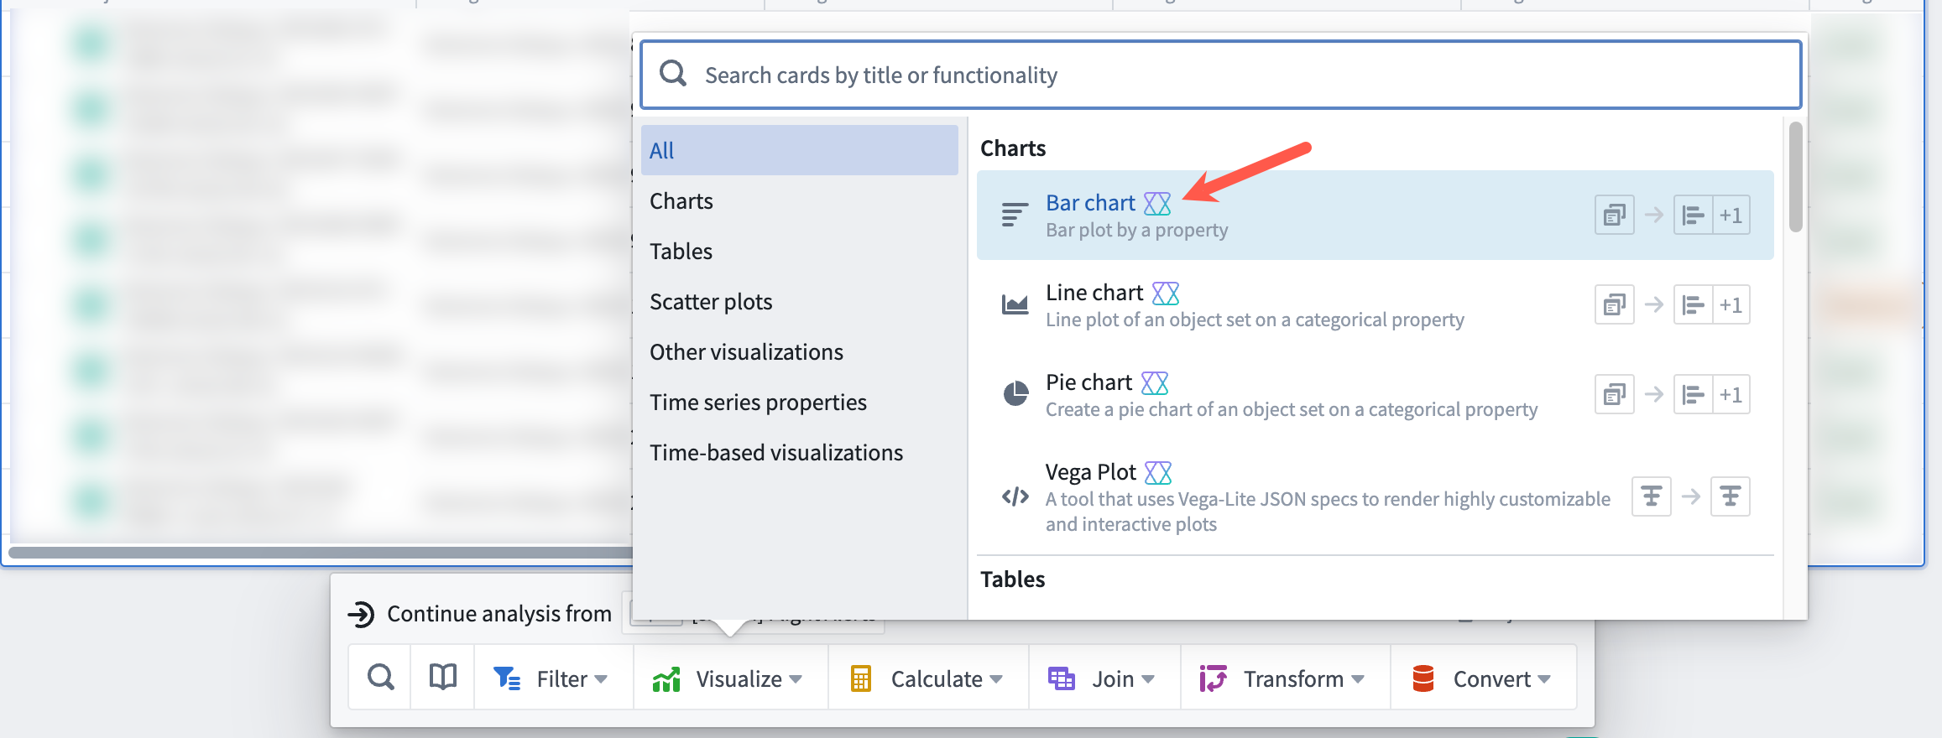The width and height of the screenshot is (1942, 738).
Task: Click the +1 badge on Pie chart row
Action: pyautogui.click(x=1731, y=395)
